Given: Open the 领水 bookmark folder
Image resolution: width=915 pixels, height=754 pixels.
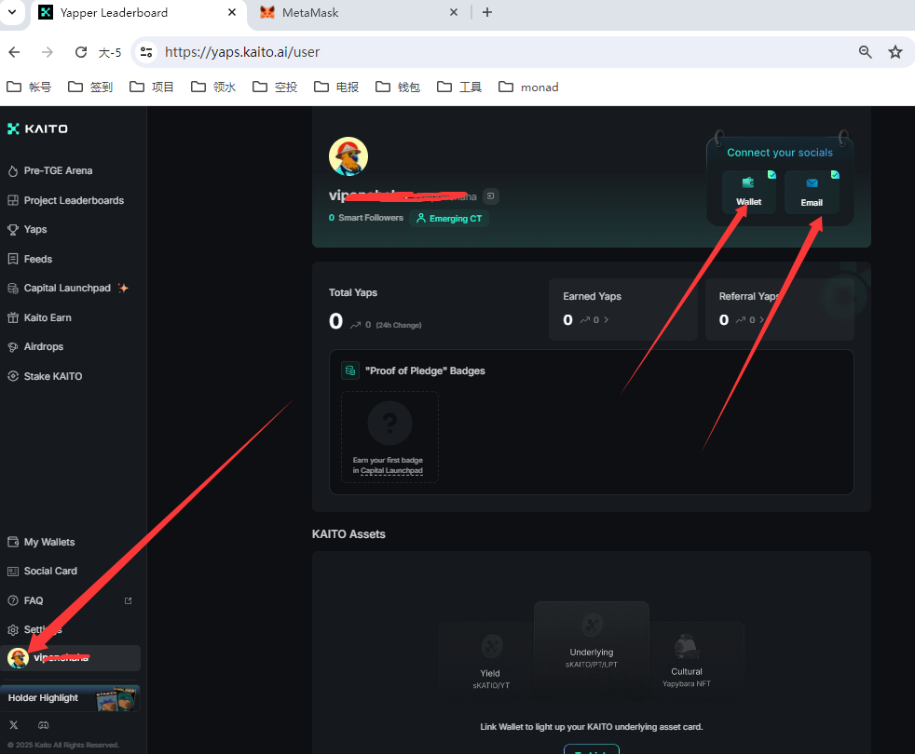Looking at the screenshot, I should (213, 87).
